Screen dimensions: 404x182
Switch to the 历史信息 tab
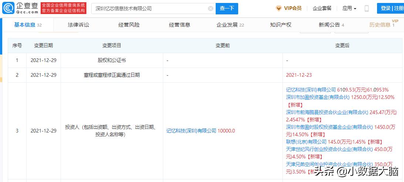[x=382, y=25]
